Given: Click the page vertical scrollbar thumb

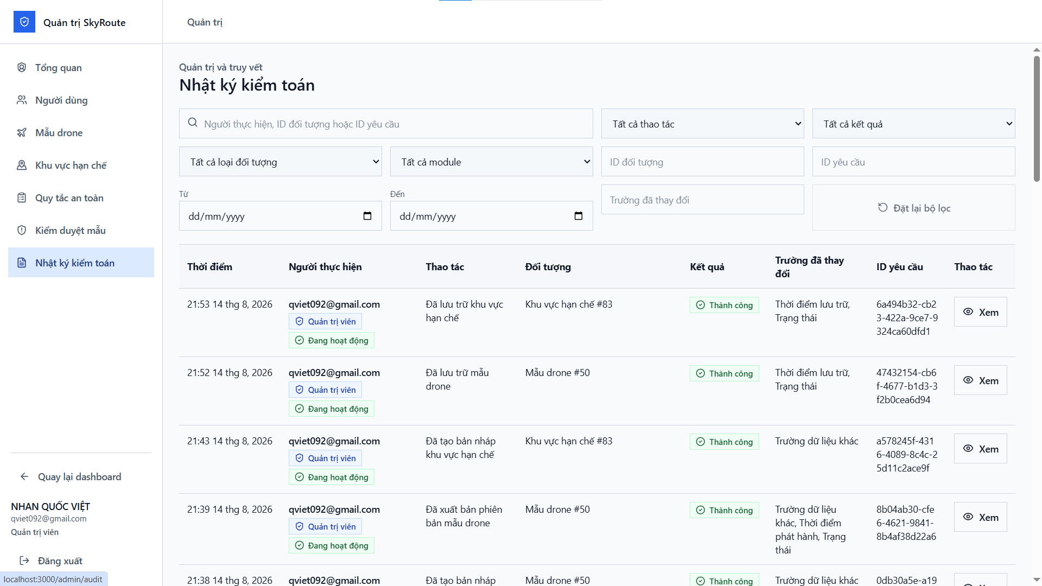Looking at the screenshot, I should pyautogui.click(x=1037, y=118).
